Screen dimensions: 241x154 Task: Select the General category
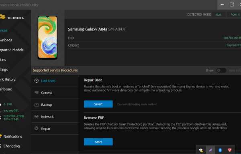click(x=55, y=93)
